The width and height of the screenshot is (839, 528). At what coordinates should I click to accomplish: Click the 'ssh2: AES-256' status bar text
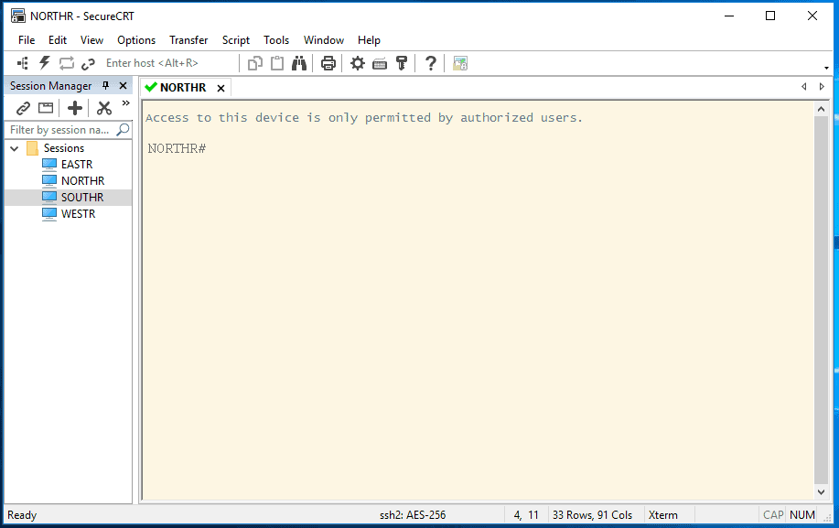pos(413,515)
